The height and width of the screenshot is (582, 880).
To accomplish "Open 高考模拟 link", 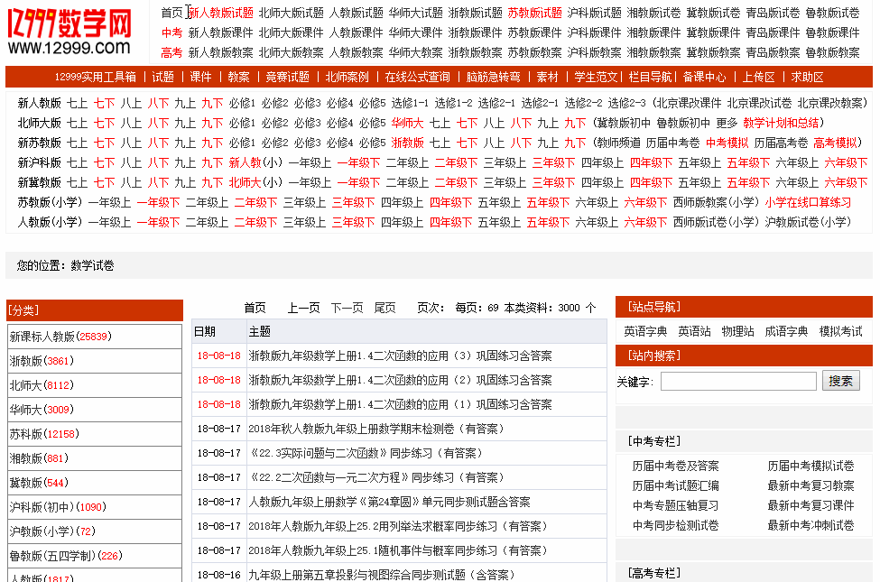I will point(835,143).
